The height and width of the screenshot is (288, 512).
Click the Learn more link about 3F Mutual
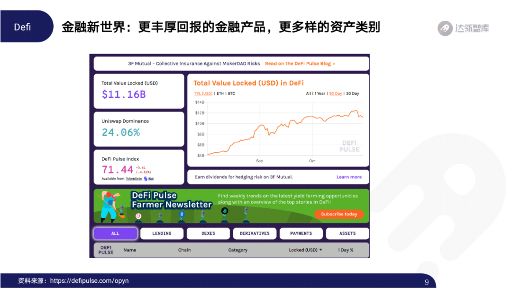[x=349, y=177]
